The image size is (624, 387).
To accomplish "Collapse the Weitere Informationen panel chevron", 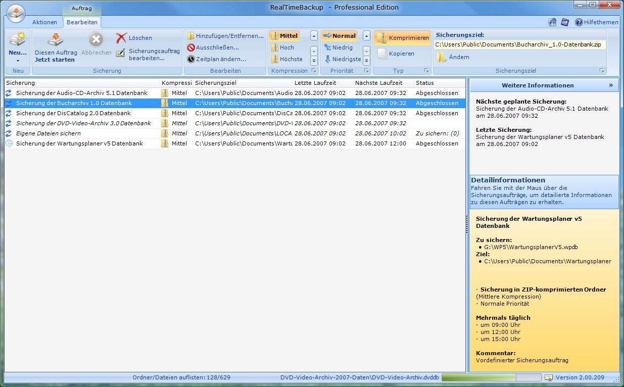I will [x=611, y=85].
